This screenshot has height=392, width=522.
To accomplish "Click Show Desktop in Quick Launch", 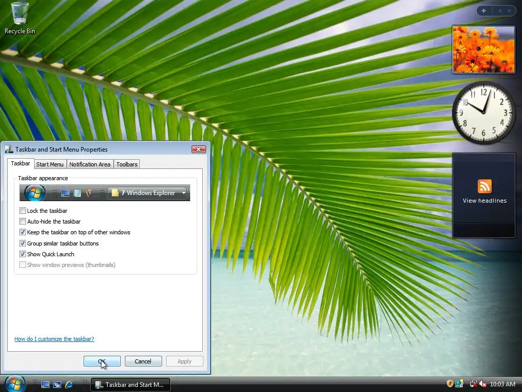I will click(45, 385).
